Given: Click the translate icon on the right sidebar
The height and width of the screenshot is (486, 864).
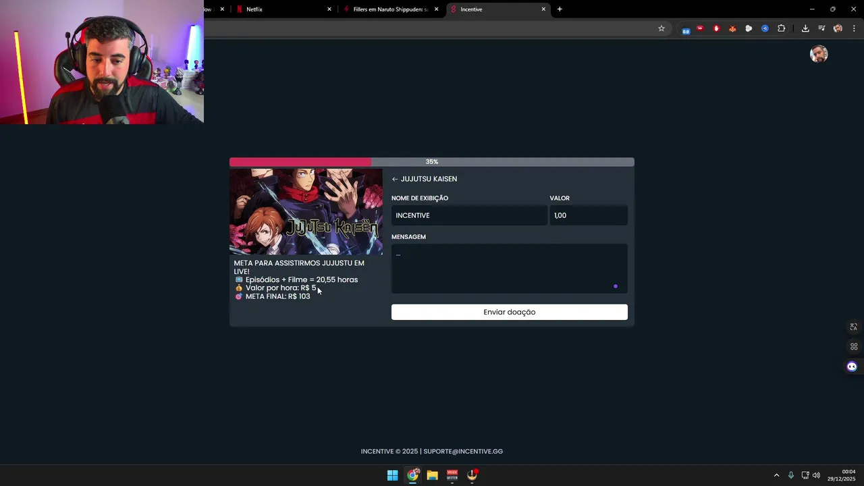Looking at the screenshot, I should tap(854, 327).
